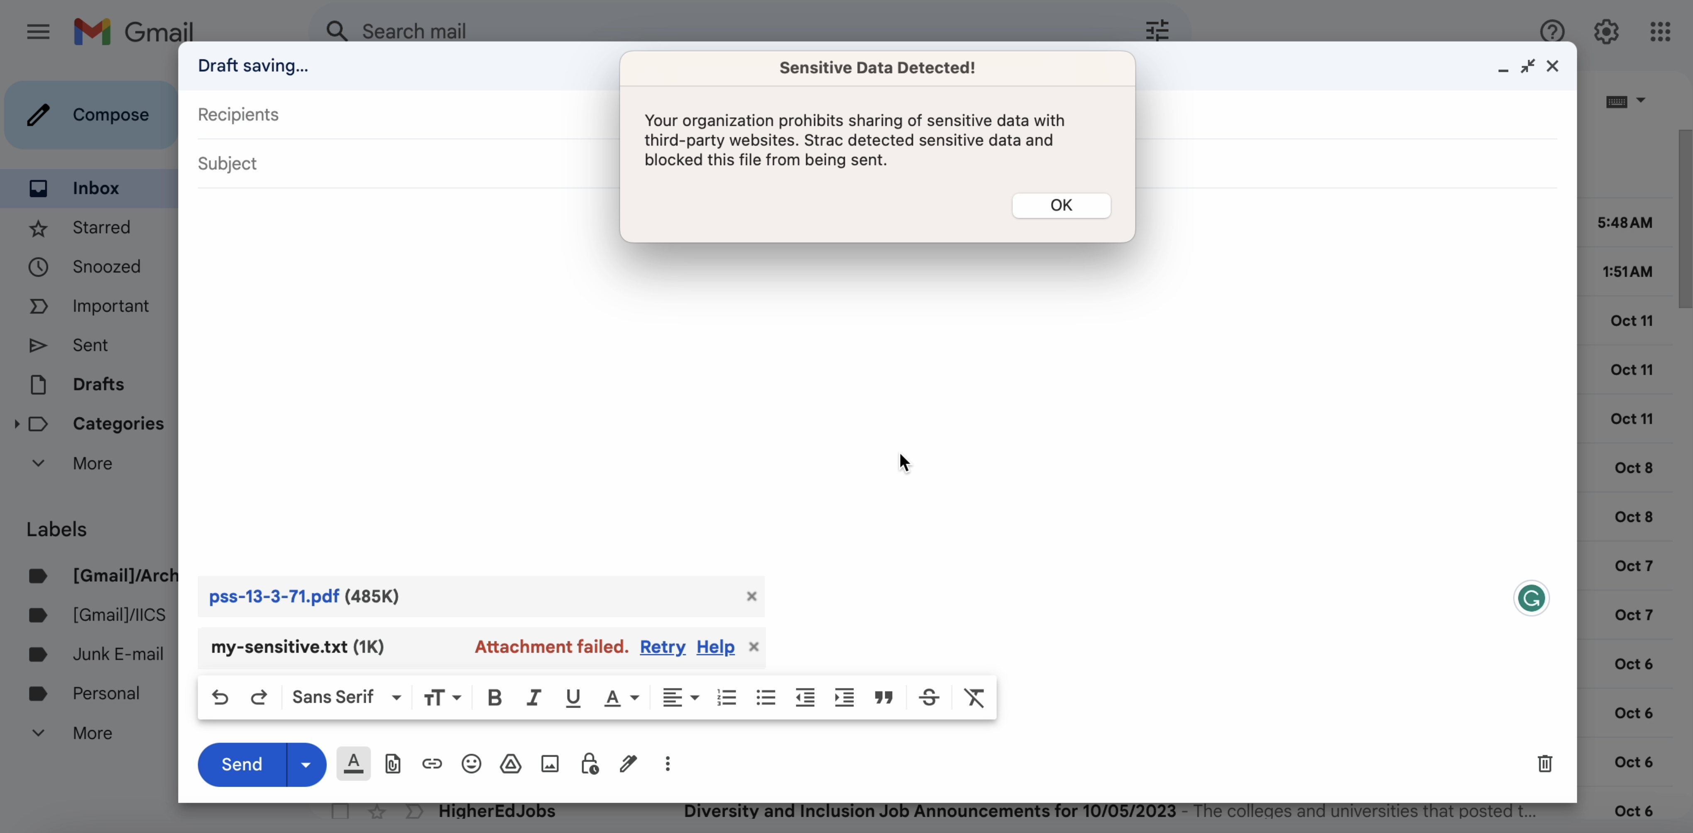The height and width of the screenshot is (833, 1693).
Task: Remove the pss-13-3-71.pdf attachment
Action: pyautogui.click(x=752, y=597)
